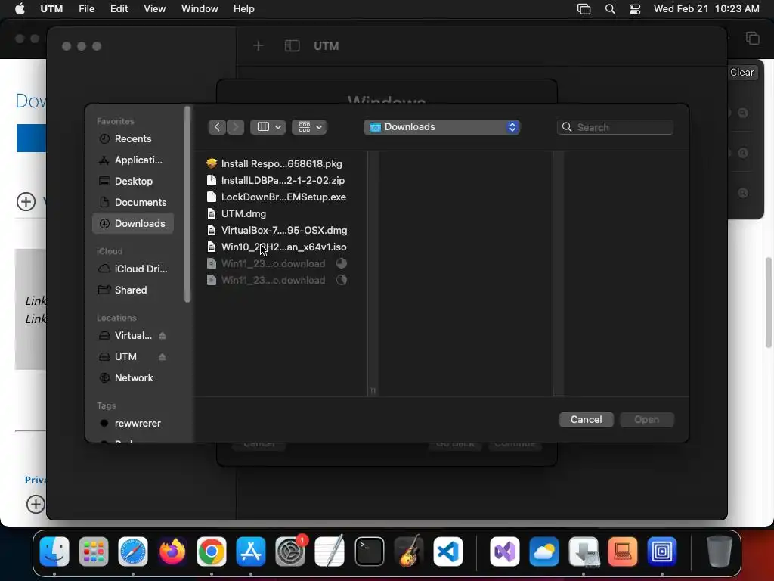The height and width of the screenshot is (581, 774).
Task: Open App Store from the Dock
Action: click(x=251, y=551)
